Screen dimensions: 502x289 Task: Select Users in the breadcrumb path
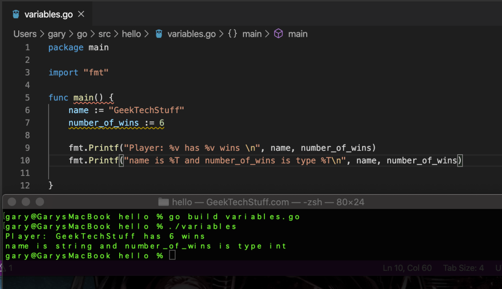tap(25, 34)
